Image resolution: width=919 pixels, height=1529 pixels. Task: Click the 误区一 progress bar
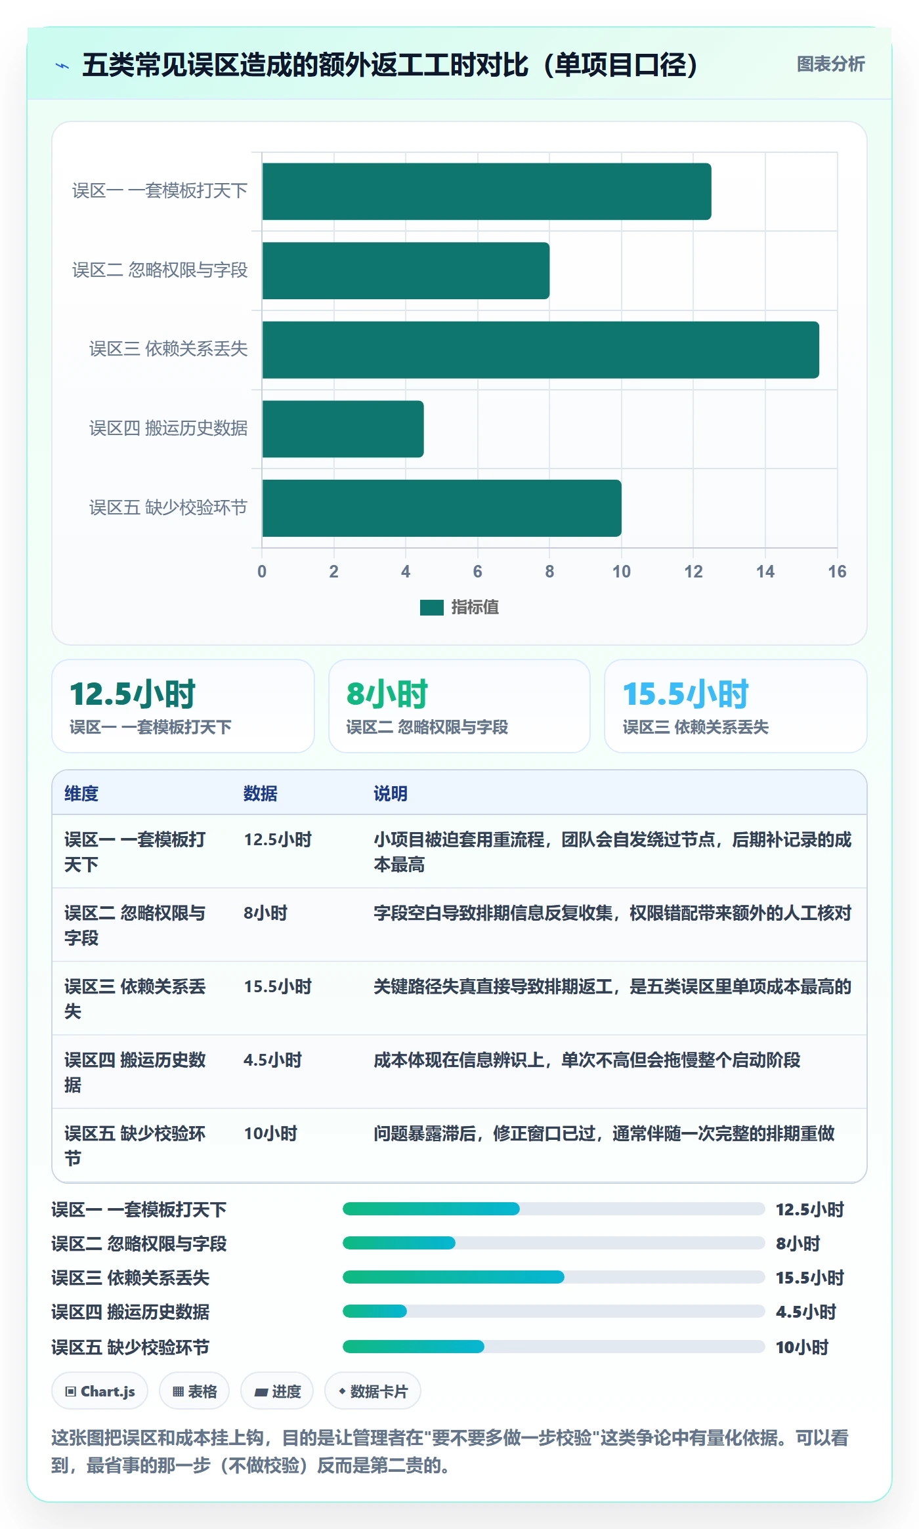553,1209
